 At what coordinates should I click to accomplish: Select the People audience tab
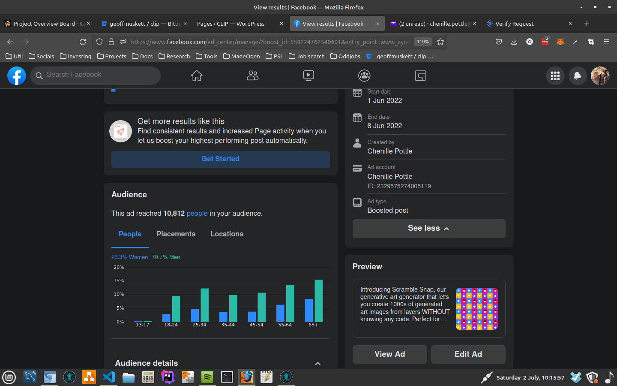(130, 234)
